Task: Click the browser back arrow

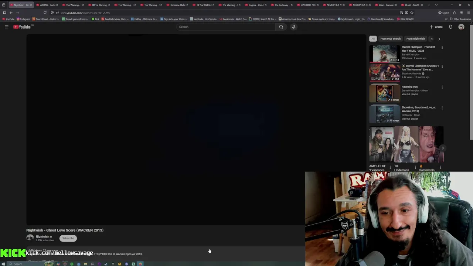Action: [x=11, y=13]
